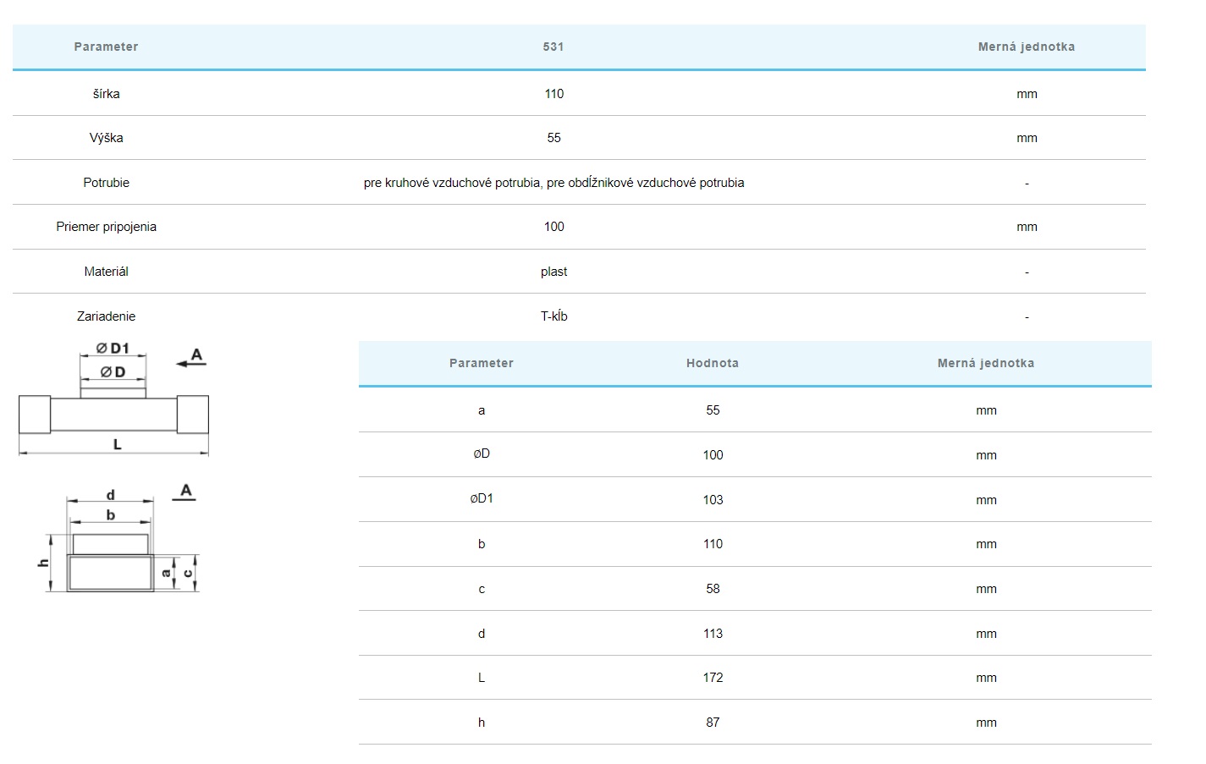The height and width of the screenshot is (764, 1206).
Task: Click the value 87 for parameter h
Action: click(x=713, y=723)
